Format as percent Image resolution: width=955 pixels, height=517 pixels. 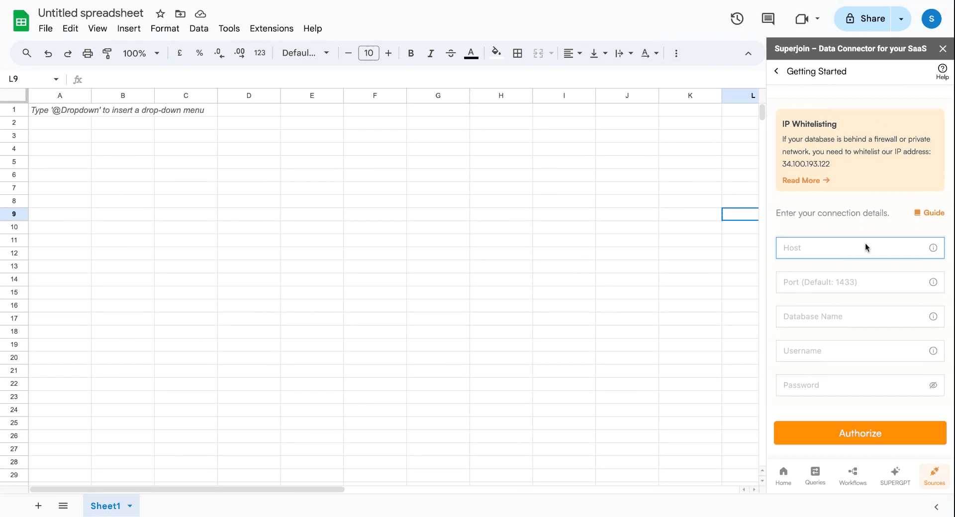click(x=199, y=53)
